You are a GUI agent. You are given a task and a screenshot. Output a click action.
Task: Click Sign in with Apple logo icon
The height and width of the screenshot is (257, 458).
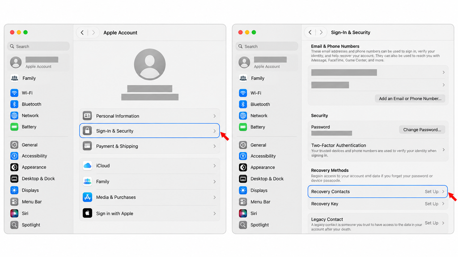87,213
